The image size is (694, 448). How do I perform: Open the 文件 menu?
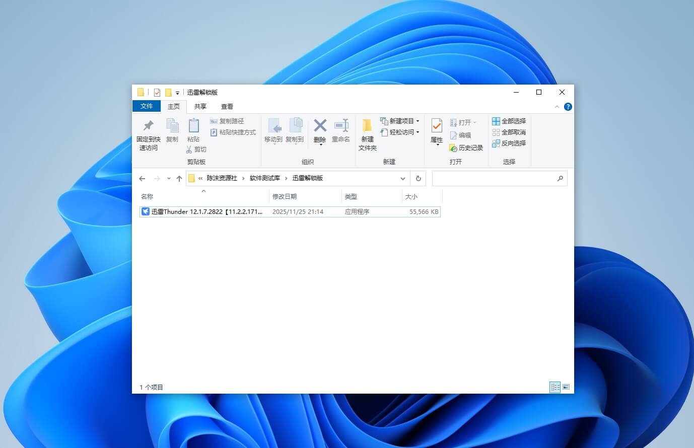[146, 106]
